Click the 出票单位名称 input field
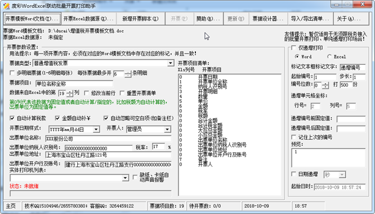 coord(108,139)
